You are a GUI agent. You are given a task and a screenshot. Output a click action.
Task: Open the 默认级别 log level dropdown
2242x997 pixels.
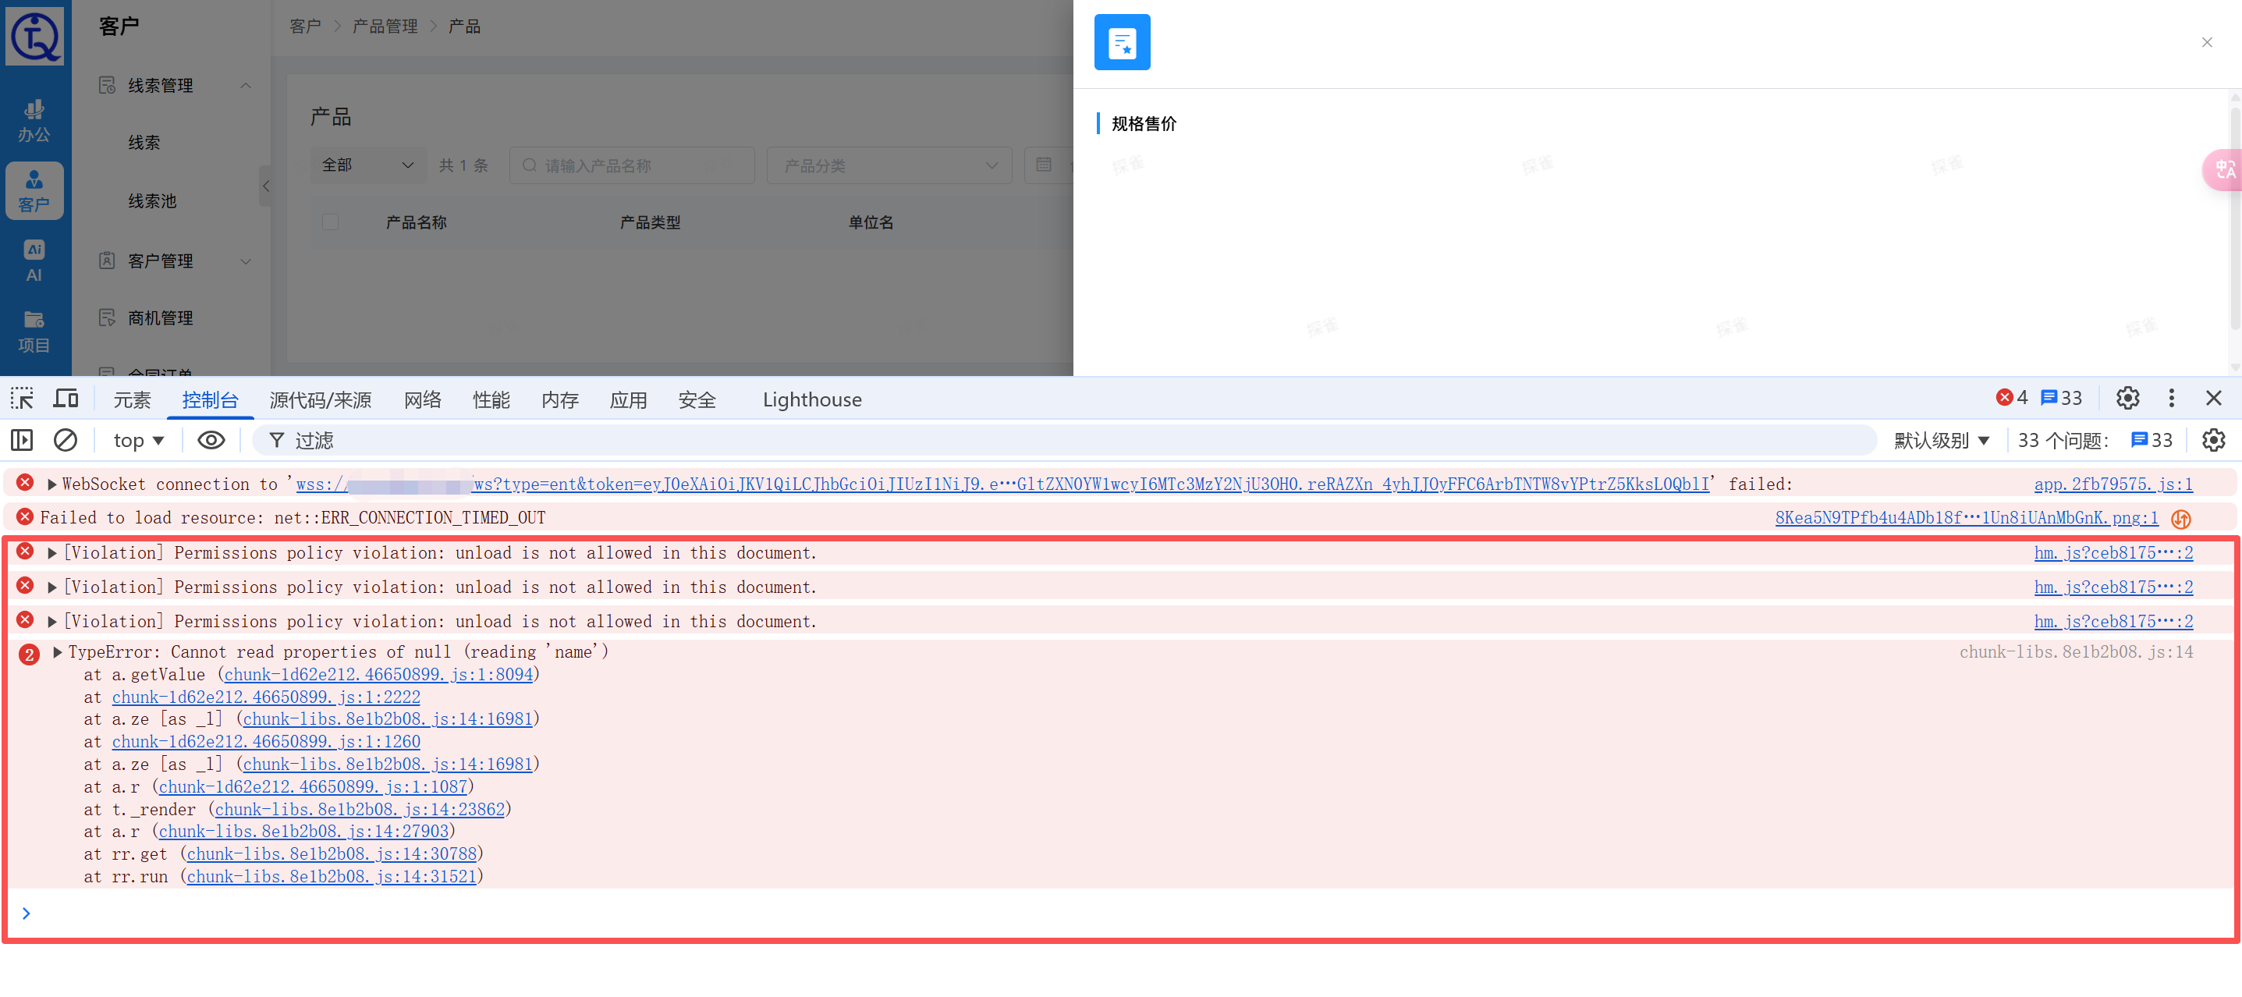point(1941,441)
